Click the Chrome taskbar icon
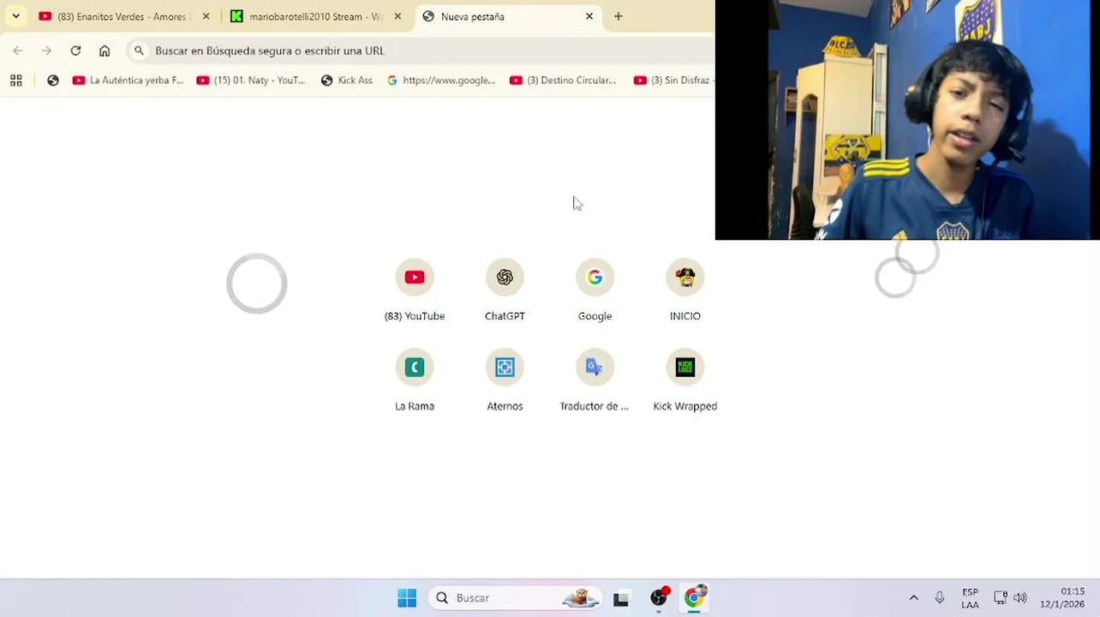 695,597
